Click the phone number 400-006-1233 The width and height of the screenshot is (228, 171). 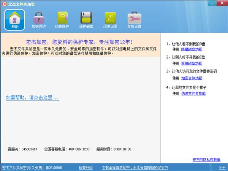click(x=79, y=149)
